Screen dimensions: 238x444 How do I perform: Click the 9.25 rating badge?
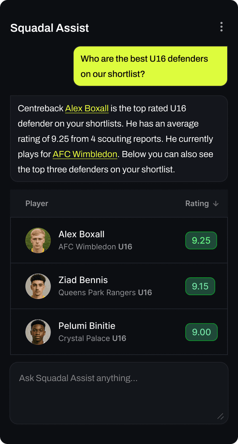click(201, 240)
